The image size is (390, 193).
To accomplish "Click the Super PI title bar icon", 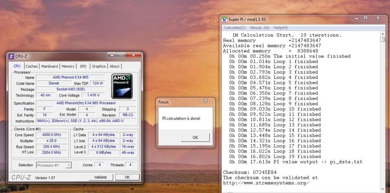I will (224, 19).
